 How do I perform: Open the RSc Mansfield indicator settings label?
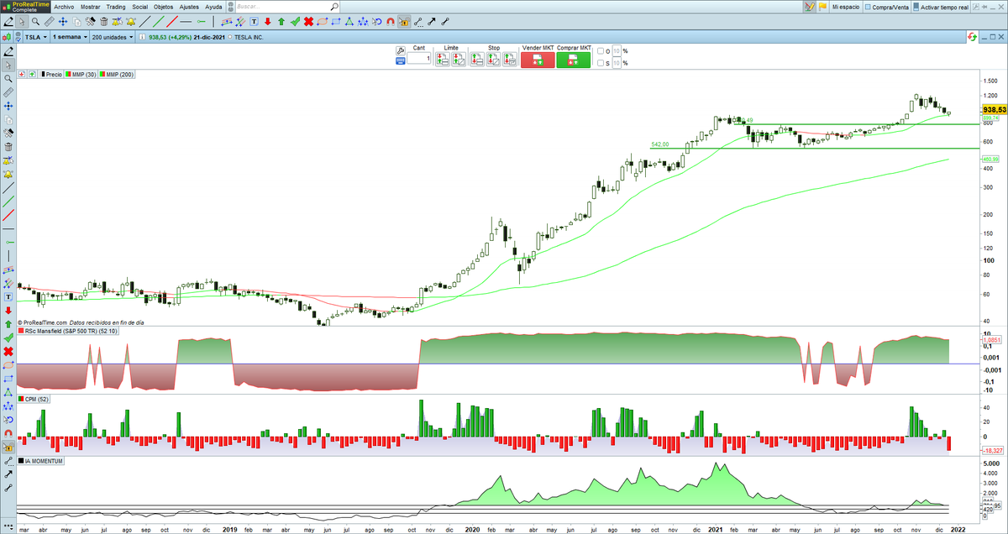pyautogui.click(x=70, y=332)
